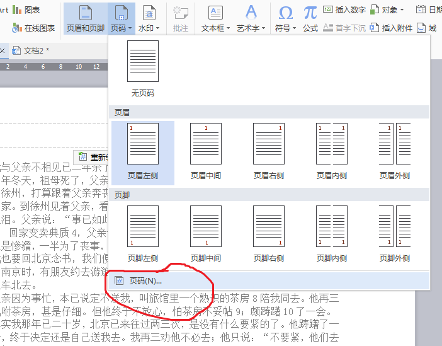The width and height of the screenshot is (442, 346).
Task: Choose 页眉右侧 header right layout
Action: (x=269, y=153)
